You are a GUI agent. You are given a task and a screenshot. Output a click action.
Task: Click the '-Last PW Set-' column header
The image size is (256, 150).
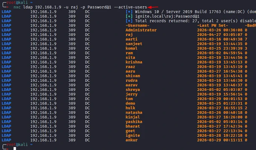(x=212, y=26)
